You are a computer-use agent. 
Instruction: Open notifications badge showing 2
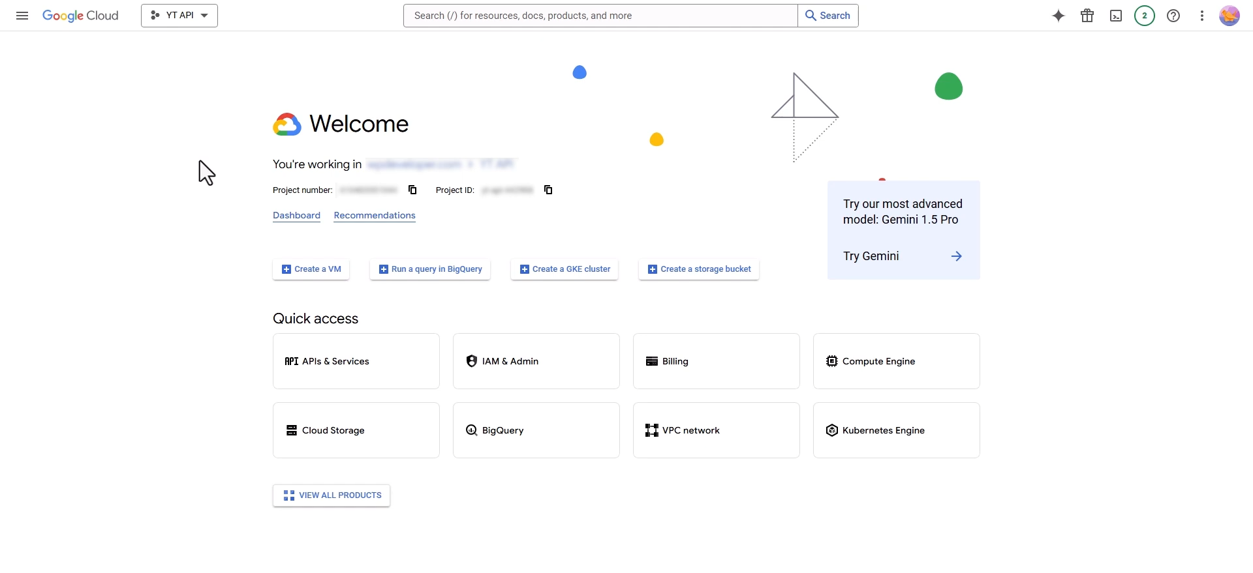pyautogui.click(x=1145, y=16)
